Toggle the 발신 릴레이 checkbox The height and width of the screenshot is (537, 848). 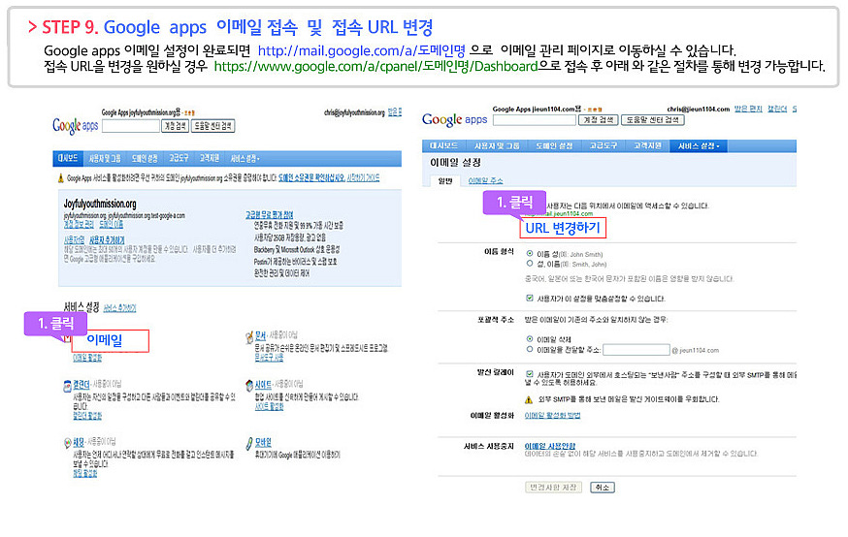[x=529, y=373]
